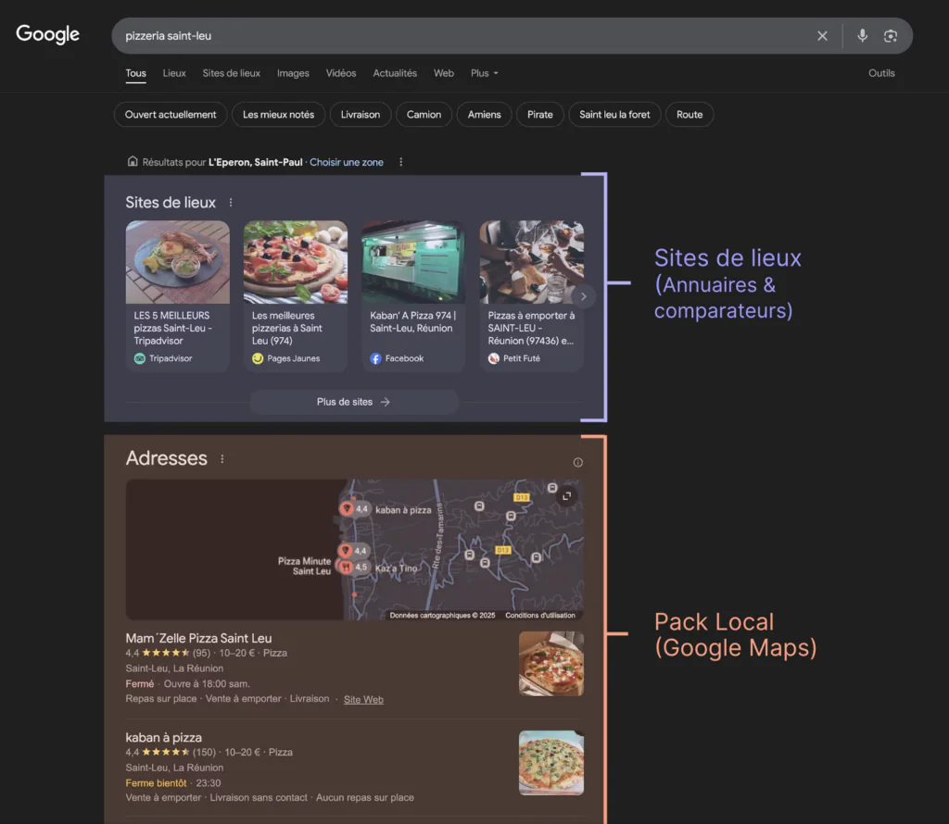949x824 pixels.
Task: Expand the map with the fullscreen icon
Action: coord(566,495)
